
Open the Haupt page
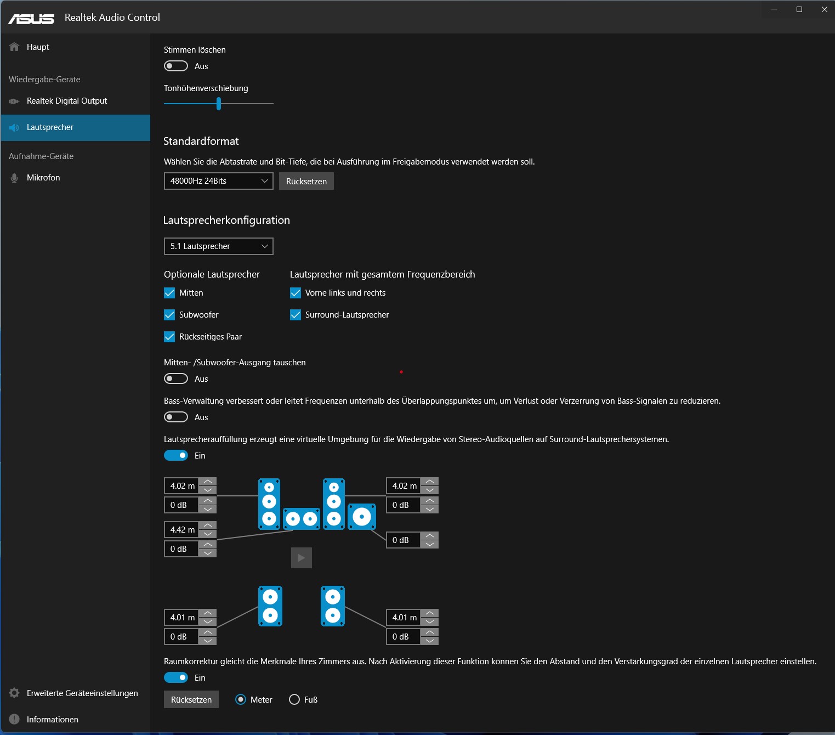pyautogui.click(x=76, y=47)
